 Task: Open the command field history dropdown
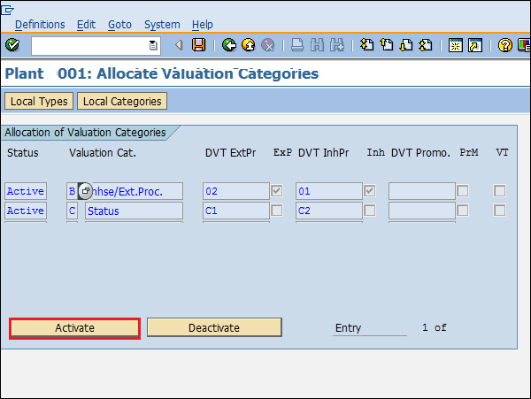pyautogui.click(x=154, y=45)
